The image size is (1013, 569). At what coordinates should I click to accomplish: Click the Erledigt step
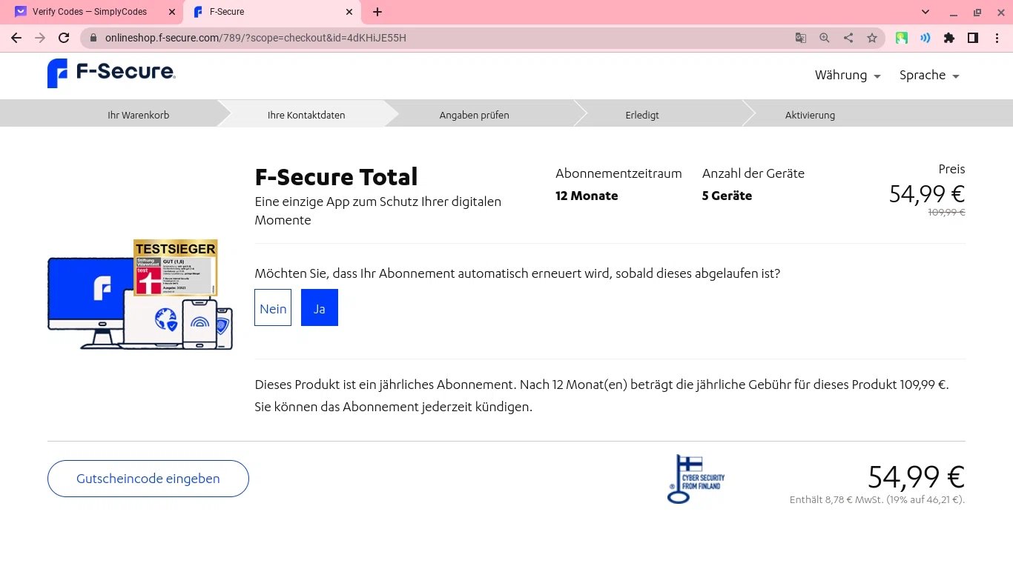tap(642, 115)
